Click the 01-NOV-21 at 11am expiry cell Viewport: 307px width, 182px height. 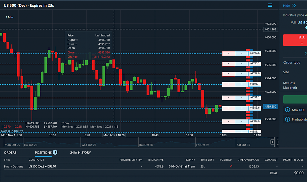[182, 167]
